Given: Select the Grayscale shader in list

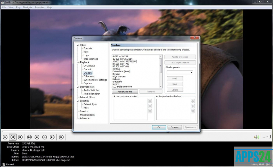Looking at the screenshot, I should [x=117, y=81].
